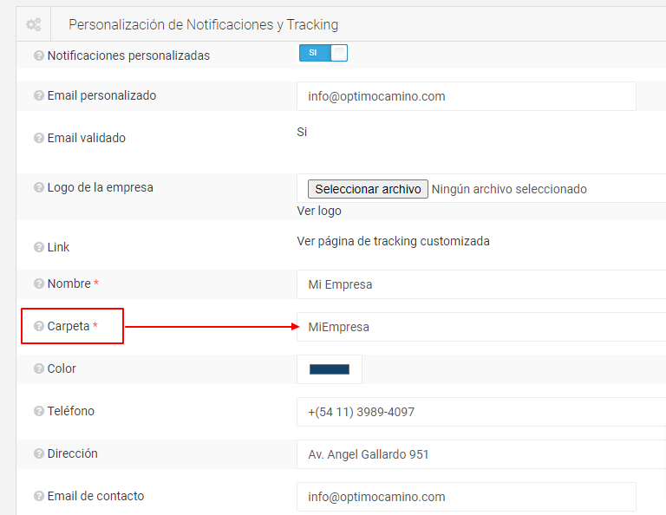
Task: Click the gears settings icon in panel header
Action: (34, 24)
